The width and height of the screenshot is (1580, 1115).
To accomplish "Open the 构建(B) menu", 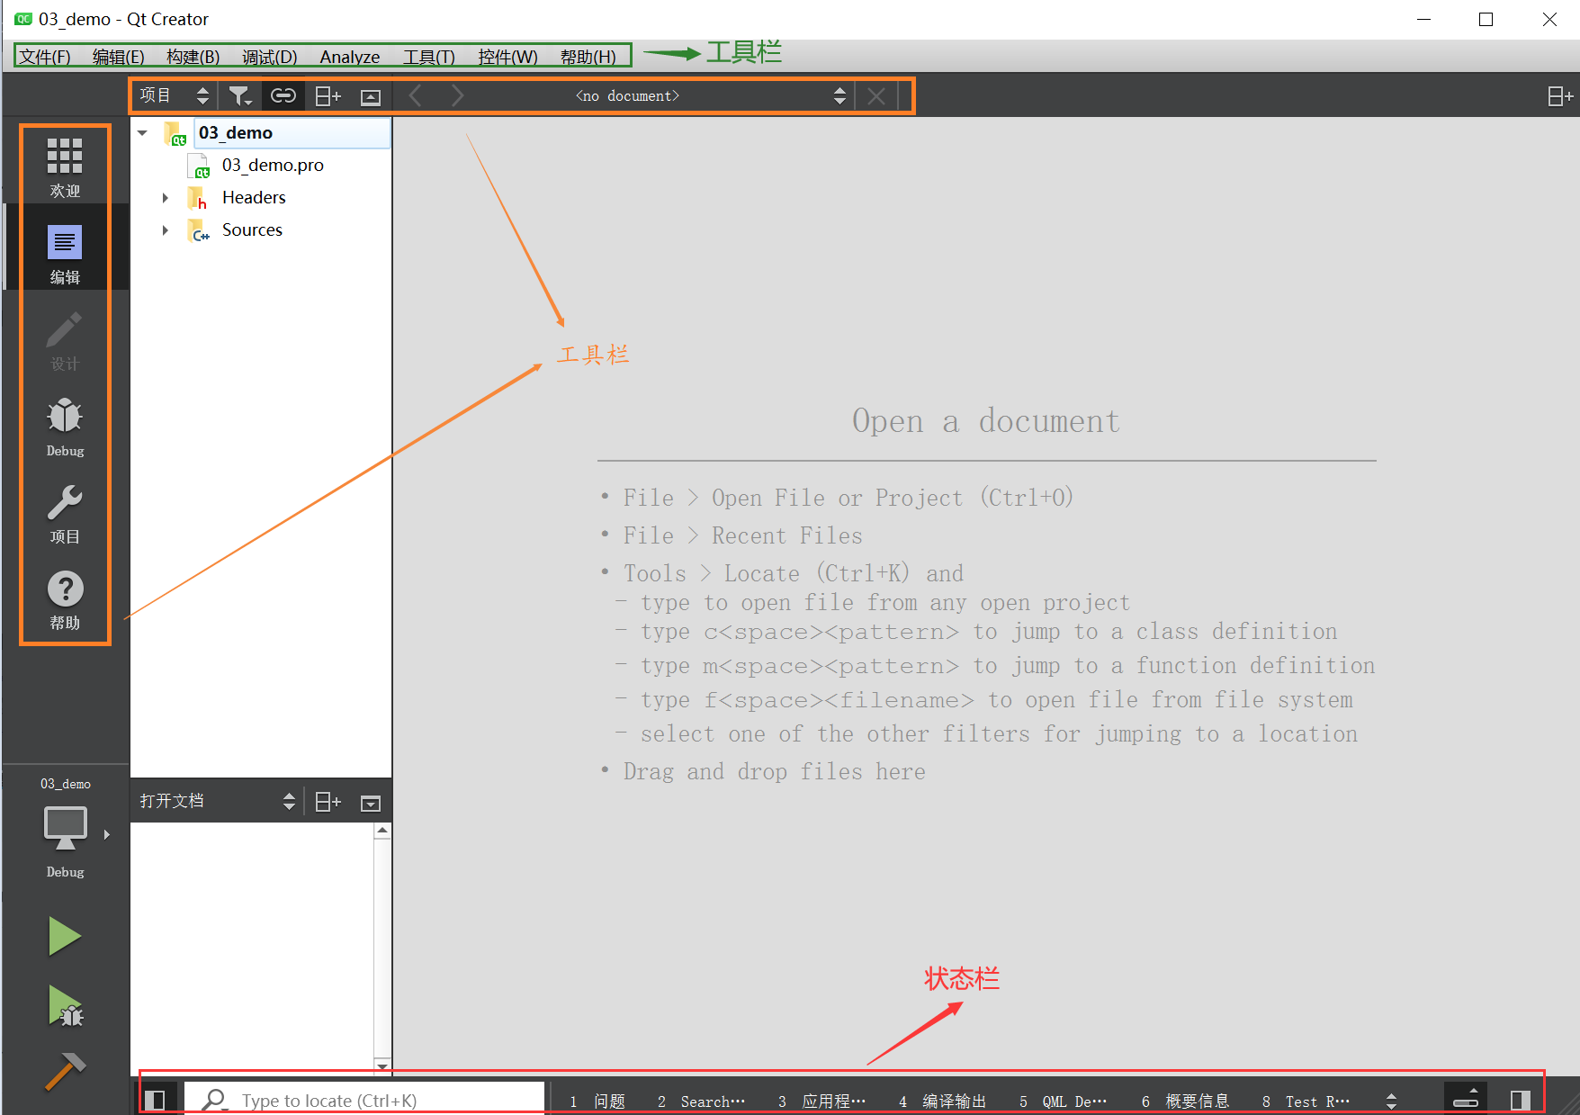I will 193,57.
